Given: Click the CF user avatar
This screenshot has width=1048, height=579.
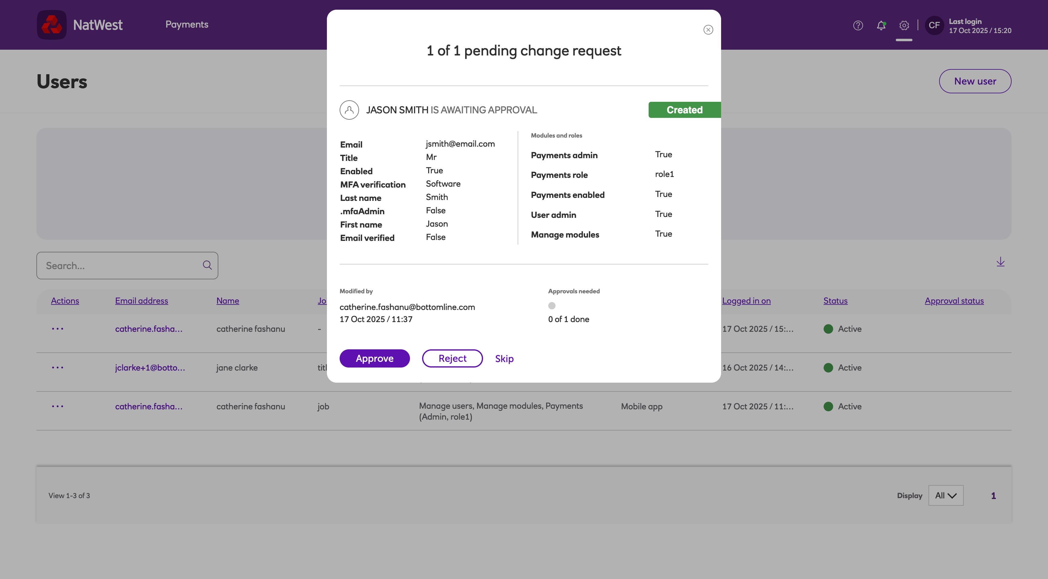Looking at the screenshot, I should coord(934,25).
